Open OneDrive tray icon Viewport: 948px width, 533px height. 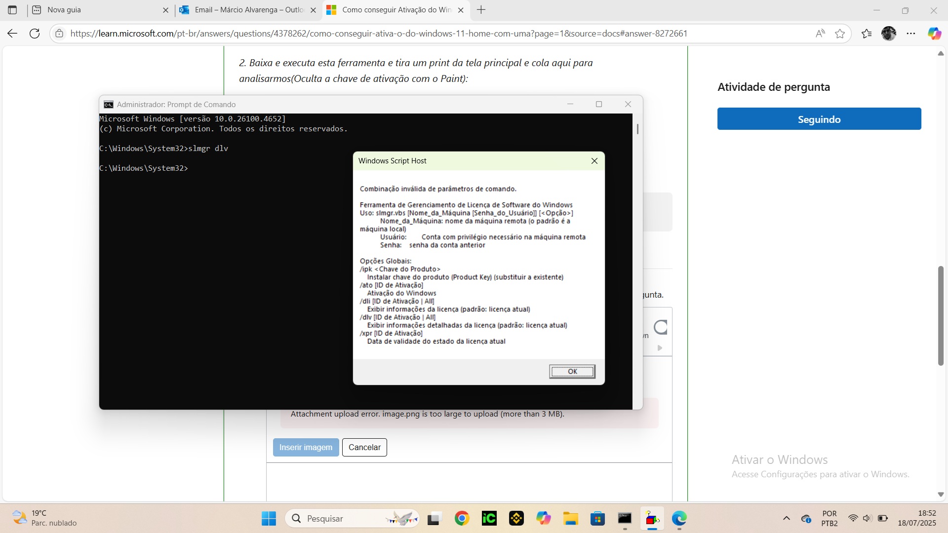pyautogui.click(x=806, y=518)
